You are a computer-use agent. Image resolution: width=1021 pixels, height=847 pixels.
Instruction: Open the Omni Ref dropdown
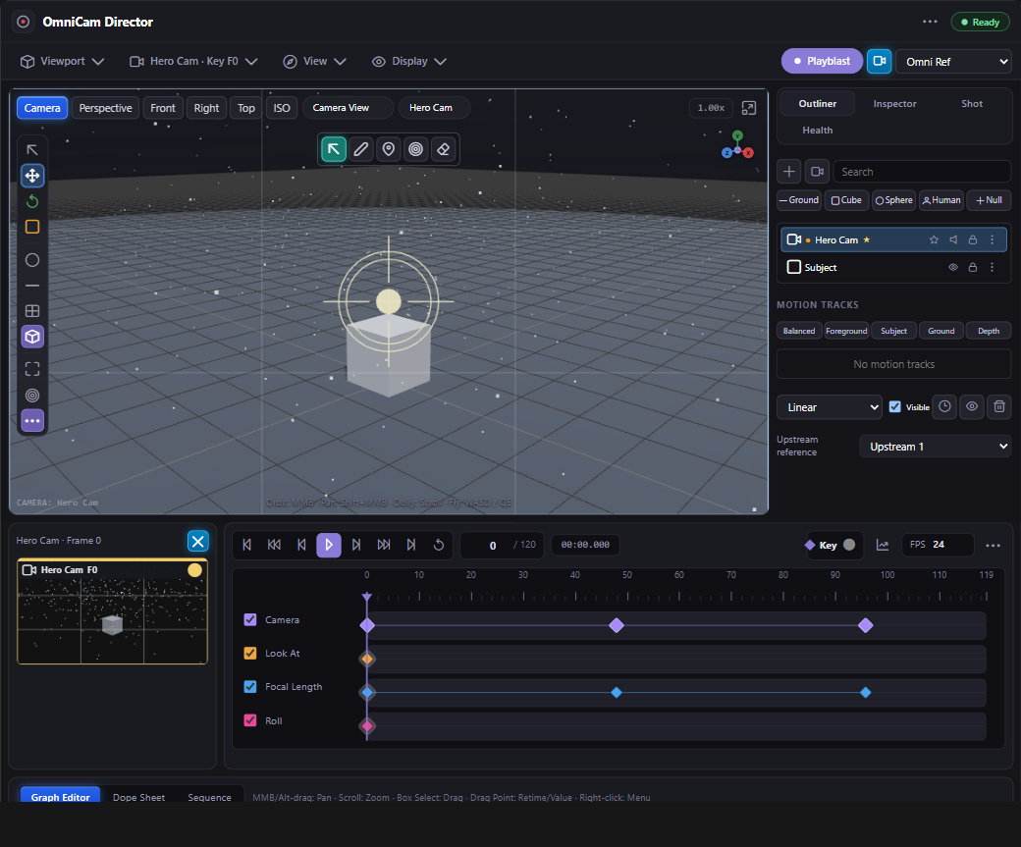click(x=953, y=61)
